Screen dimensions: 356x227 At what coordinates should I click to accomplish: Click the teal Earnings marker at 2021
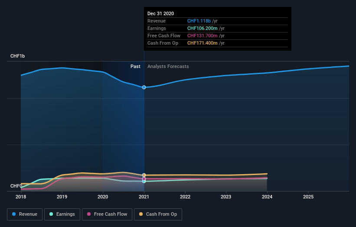[x=144, y=182]
